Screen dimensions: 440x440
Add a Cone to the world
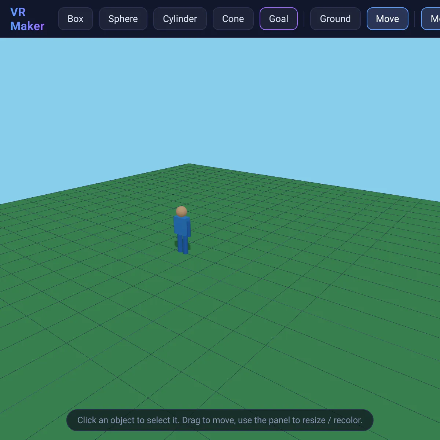(233, 19)
